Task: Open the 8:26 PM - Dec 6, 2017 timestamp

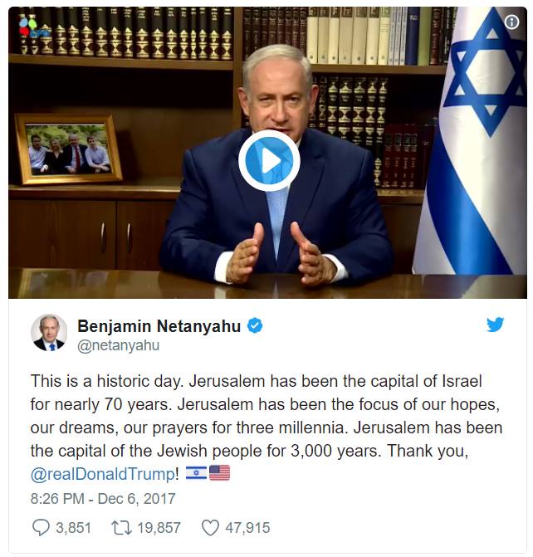Action: [x=103, y=499]
